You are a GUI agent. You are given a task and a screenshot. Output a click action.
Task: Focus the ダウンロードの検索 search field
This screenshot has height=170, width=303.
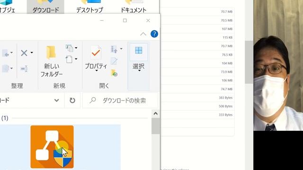coord(120,100)
